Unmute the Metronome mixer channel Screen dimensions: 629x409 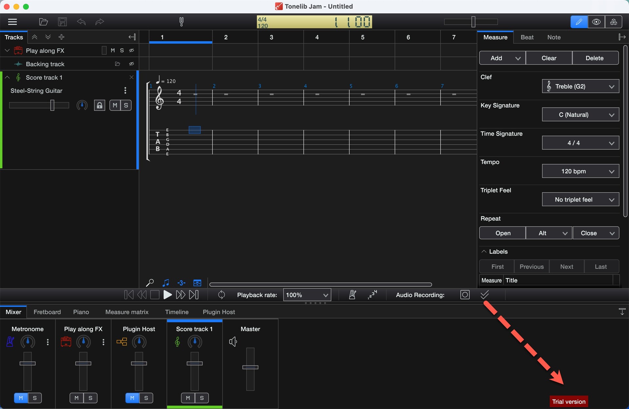tap(21, 398)
